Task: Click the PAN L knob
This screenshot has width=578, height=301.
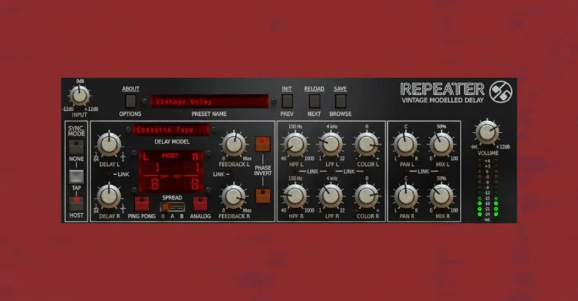Action: click(x=406, y=145)
